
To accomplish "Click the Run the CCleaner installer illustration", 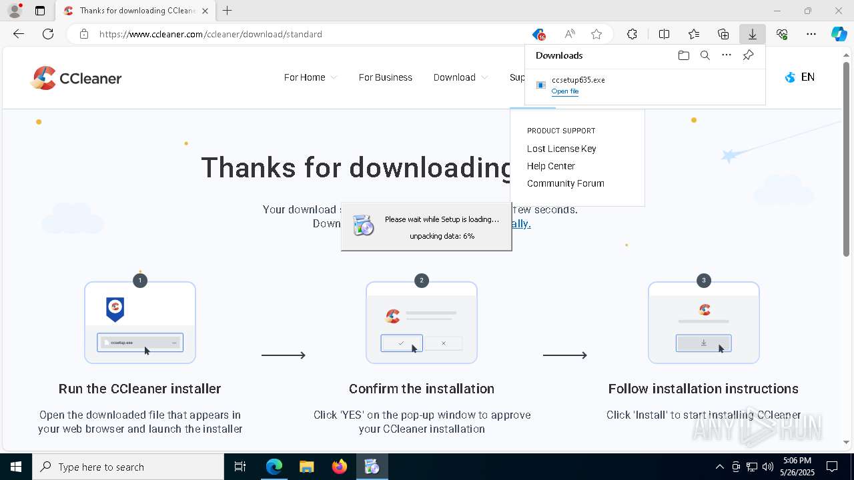I will [140, 323].
